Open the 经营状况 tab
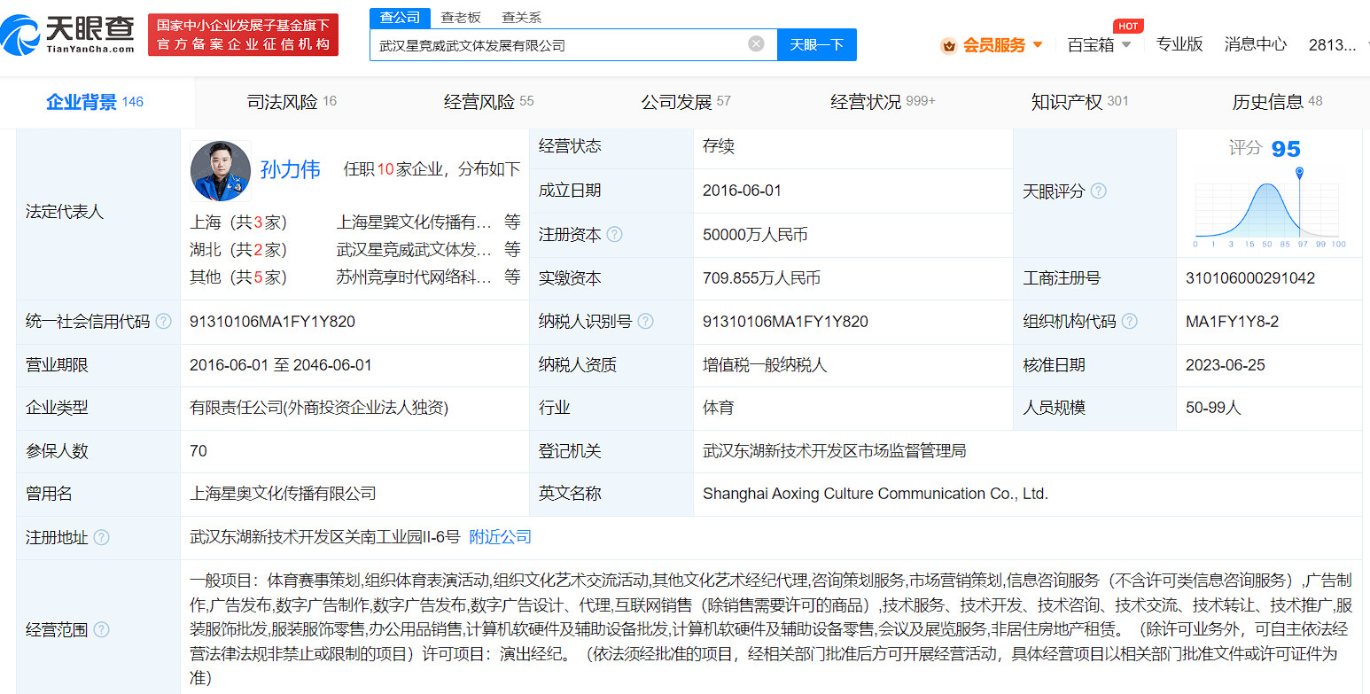1370x694 pixels. 883,102
